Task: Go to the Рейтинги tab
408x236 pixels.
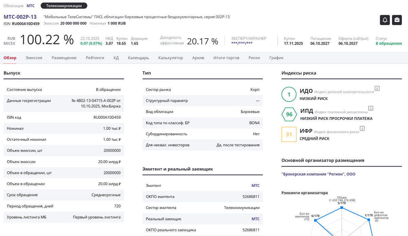Action: point(95,58)
